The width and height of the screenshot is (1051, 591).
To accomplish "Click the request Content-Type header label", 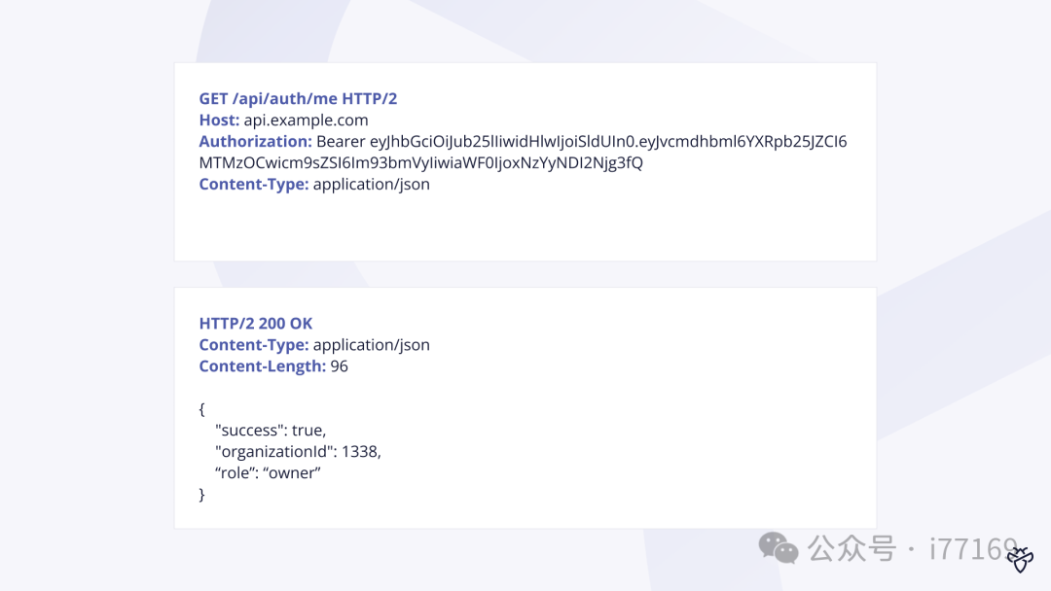I will [x=253, y=184].
